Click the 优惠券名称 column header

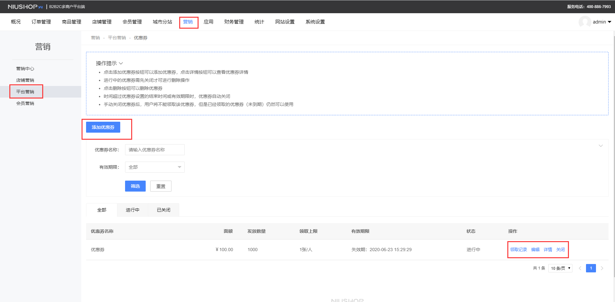click(x=102, y=231)
